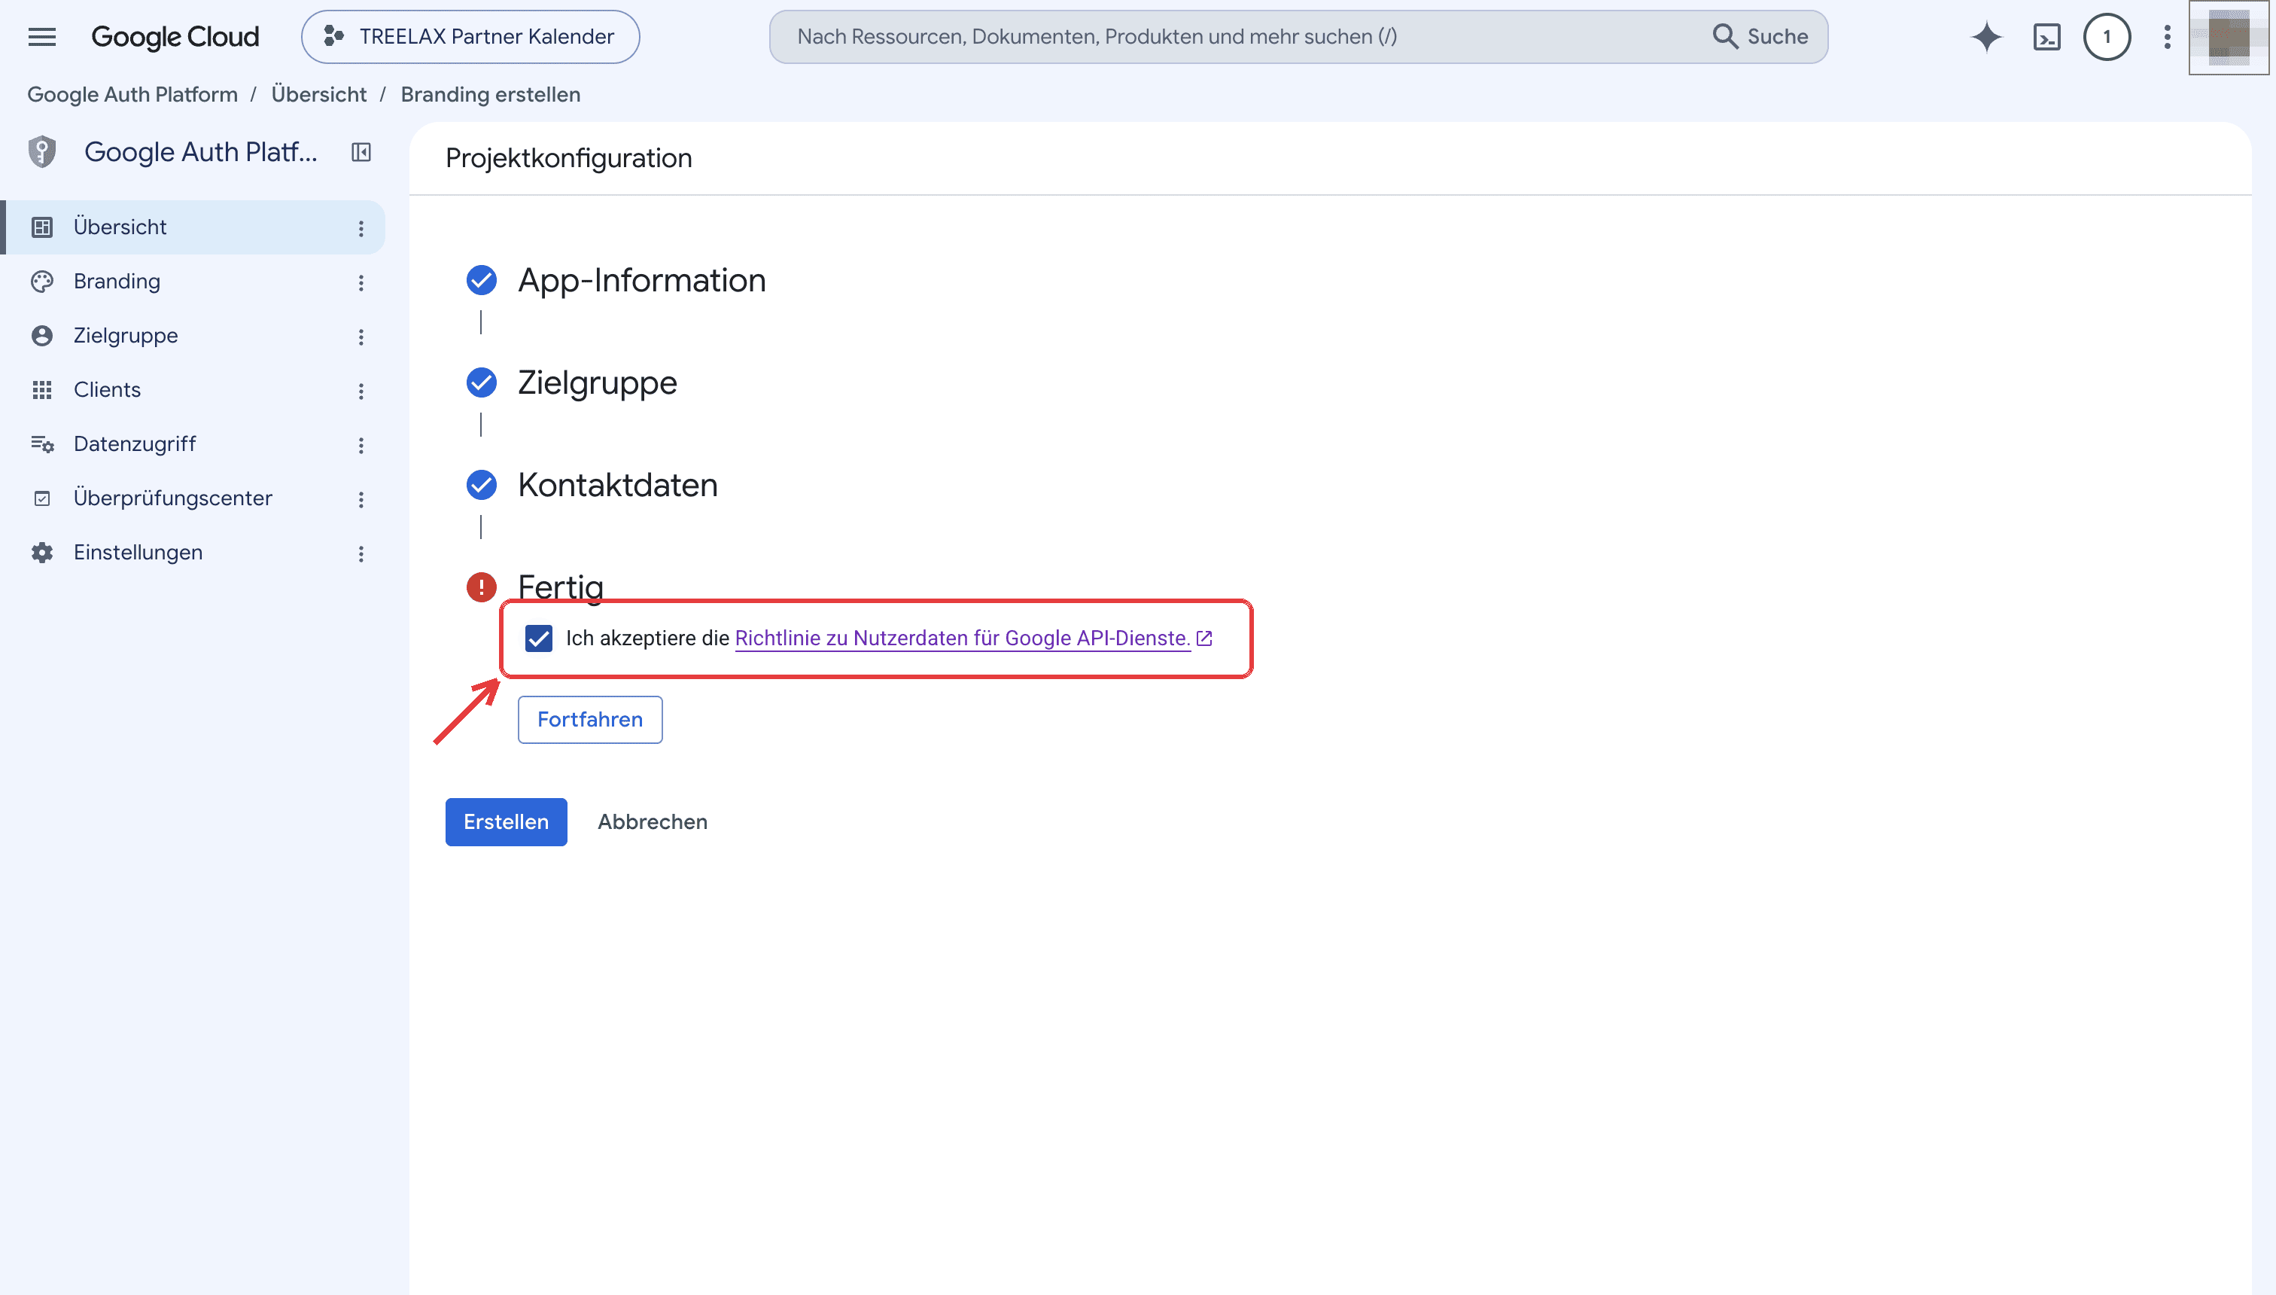Click the Google Cloud logo
This screenshot has width=2276, height=1295.
point(175,36)
